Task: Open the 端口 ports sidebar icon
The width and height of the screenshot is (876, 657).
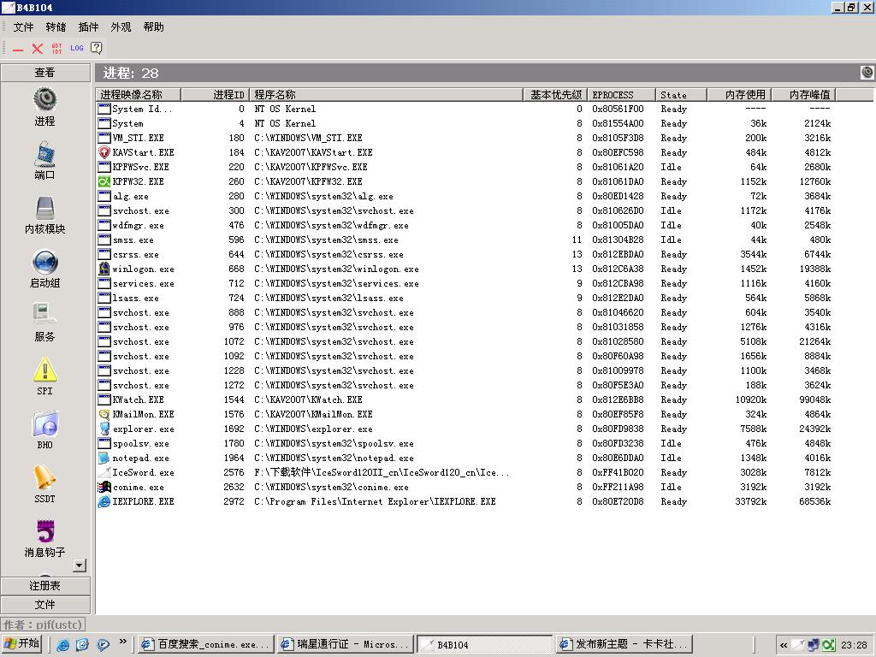Action: (44, 154)
